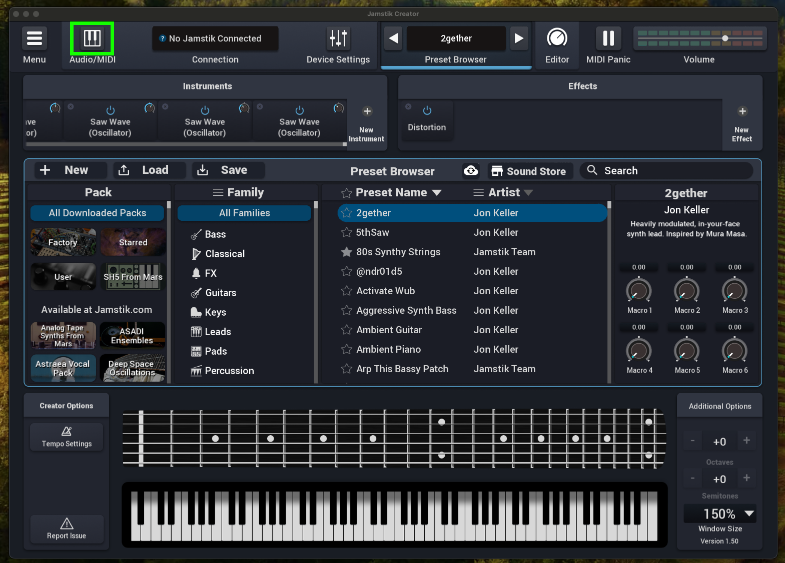Screen dimensions: 785x563
Task: Open the Factory pack thumbnail
Action: [64, 242]
